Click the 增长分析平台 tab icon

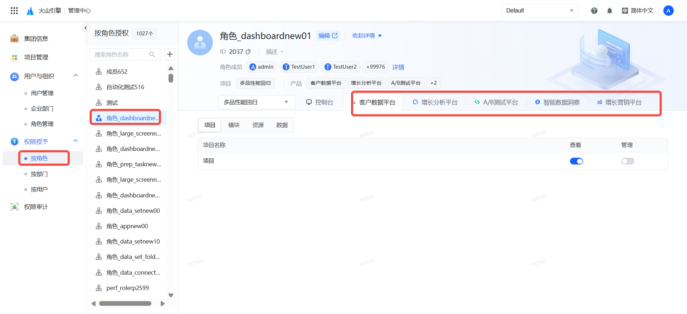[415, 102]
